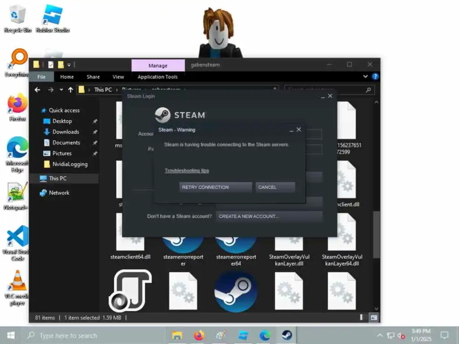Switch to the Home ribbon tab
459x344 pixels.
(x=67, y=77)
